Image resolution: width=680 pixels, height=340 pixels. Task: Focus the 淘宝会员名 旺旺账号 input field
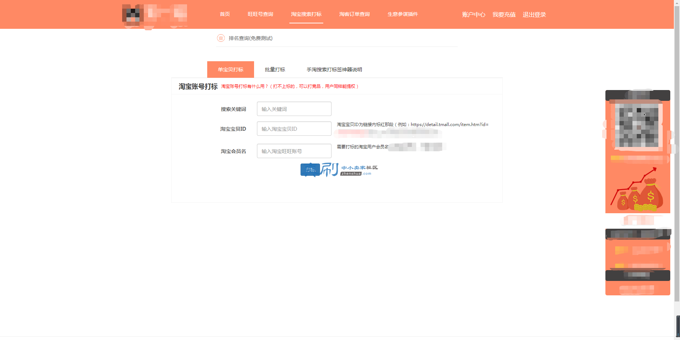pos(294,151)
